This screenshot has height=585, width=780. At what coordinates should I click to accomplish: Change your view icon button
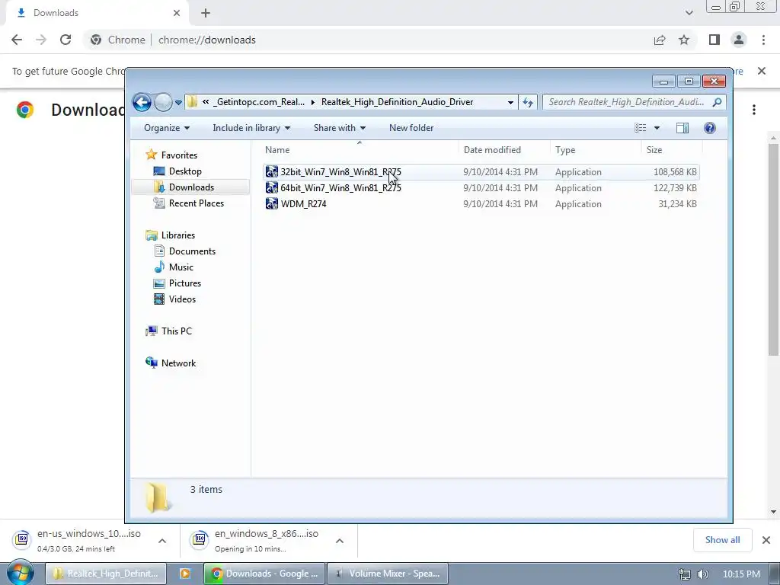640,128
